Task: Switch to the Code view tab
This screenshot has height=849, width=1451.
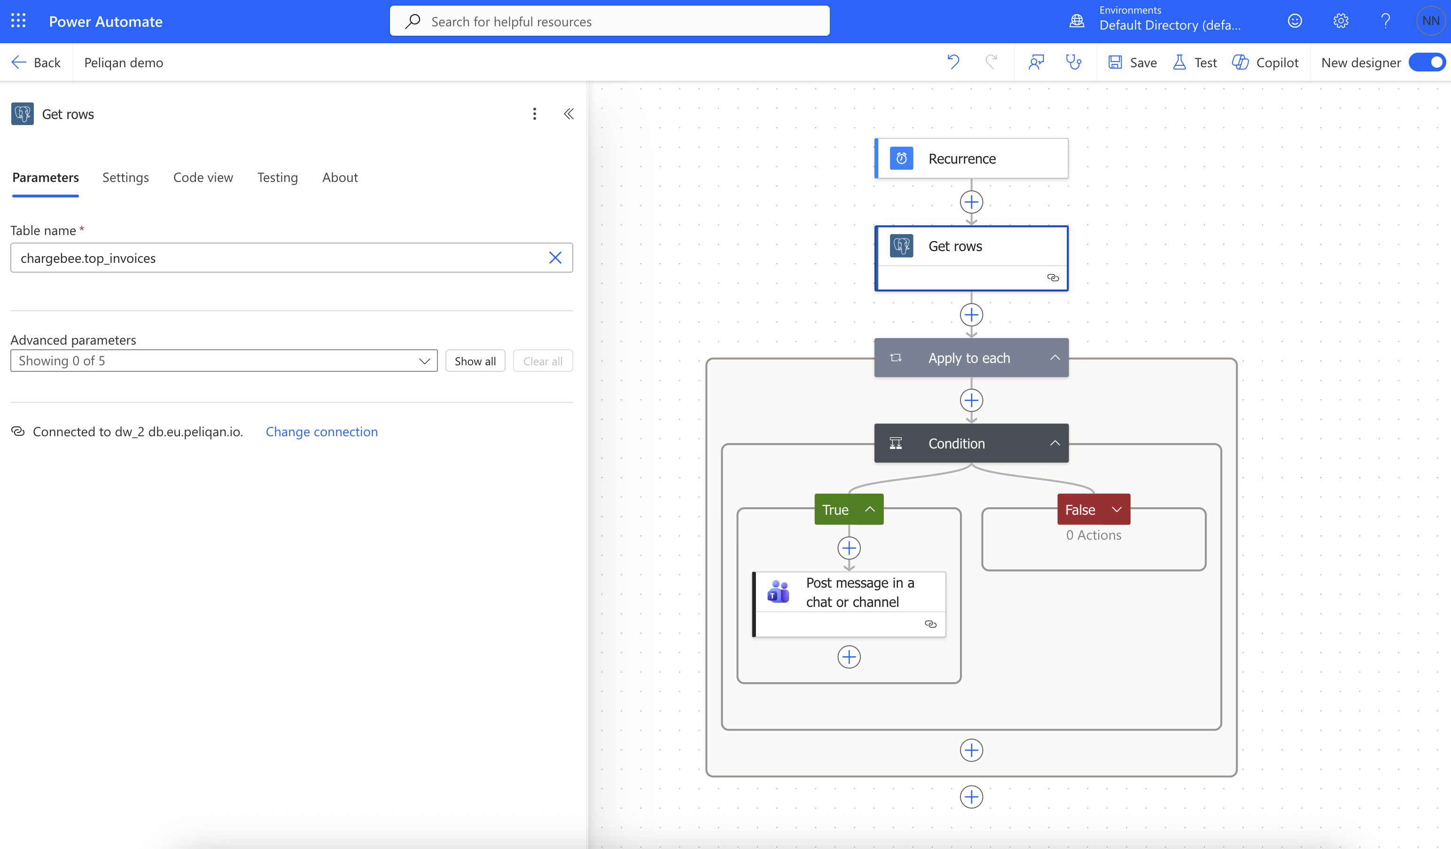Action: (203, 177)
